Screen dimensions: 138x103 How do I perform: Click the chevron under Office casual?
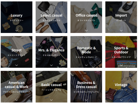pyautogui.click(x=86, y=31)
